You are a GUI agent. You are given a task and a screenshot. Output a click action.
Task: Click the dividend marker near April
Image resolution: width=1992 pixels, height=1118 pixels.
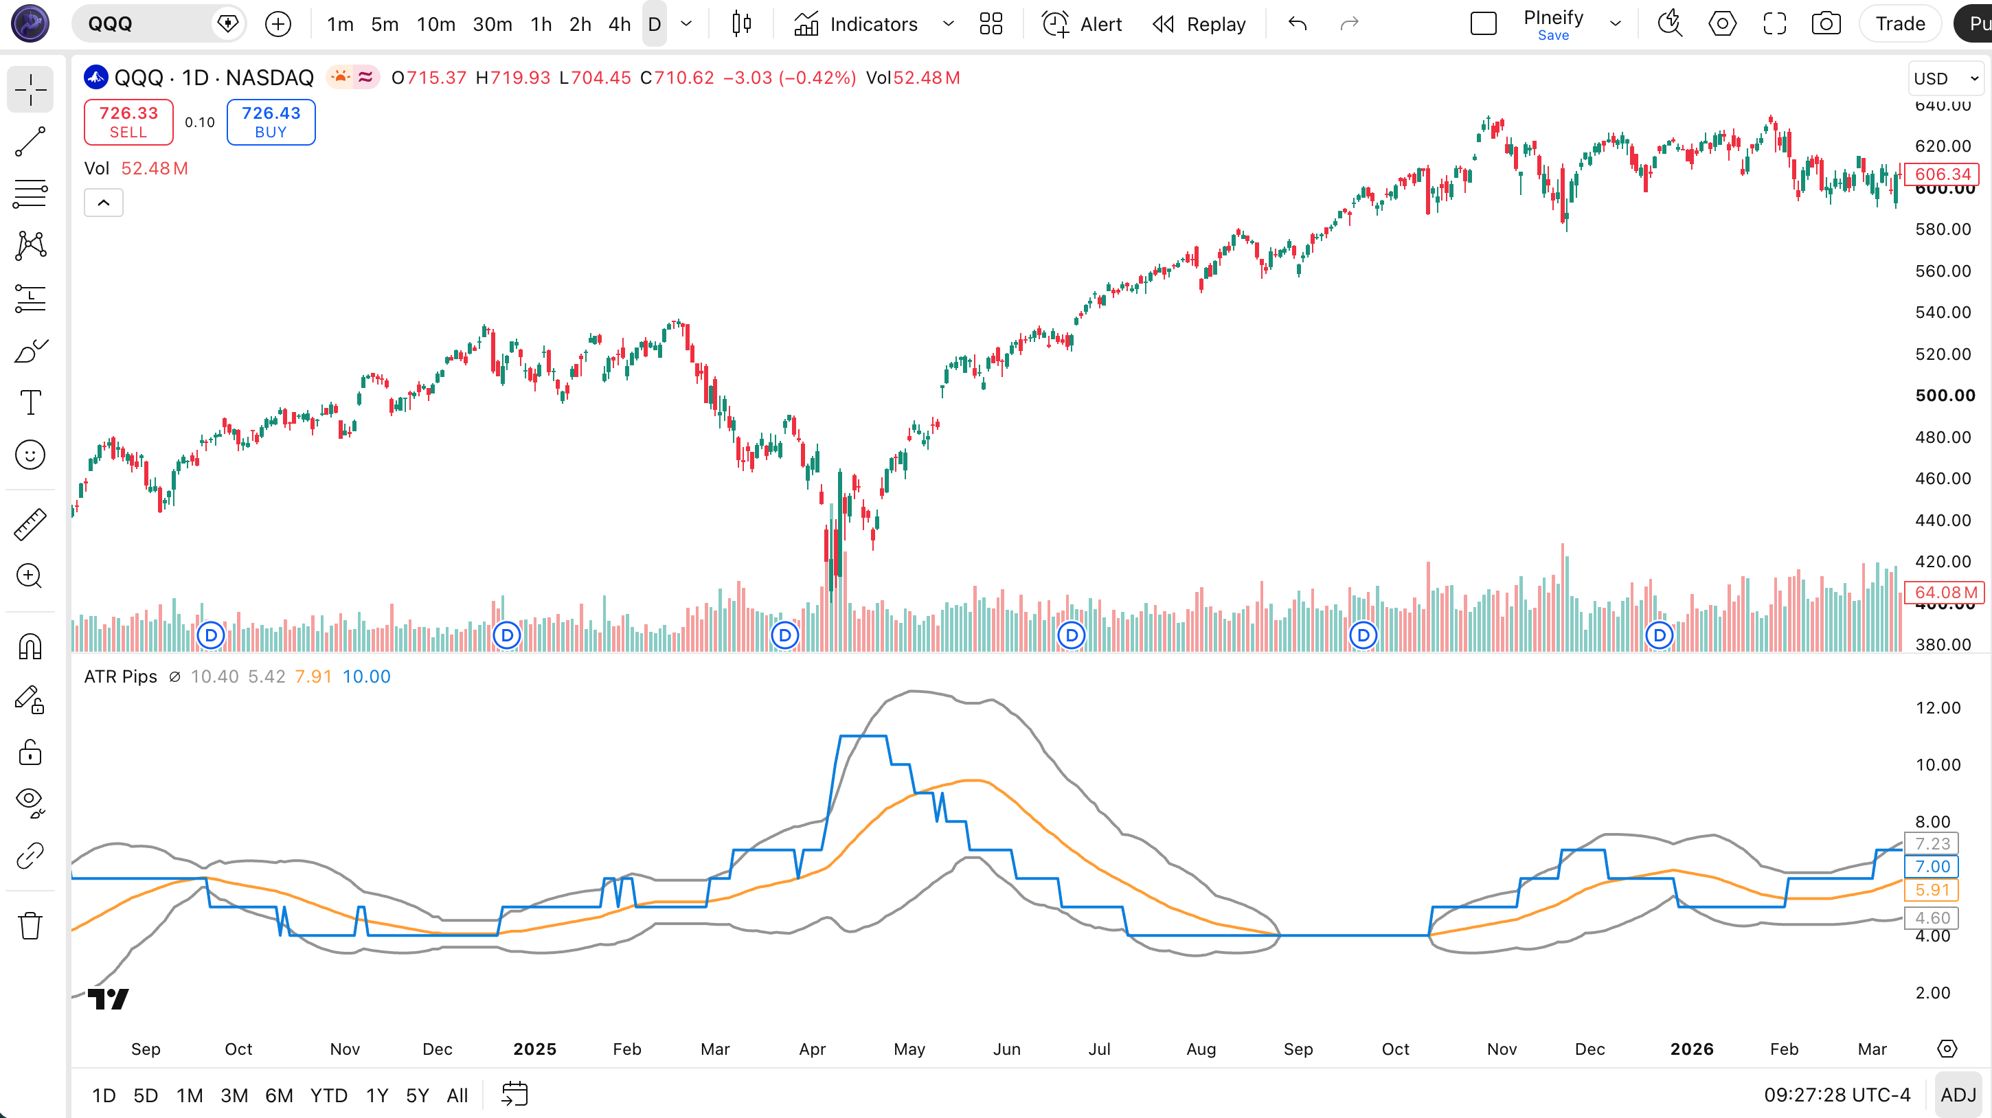click(x=785, y=635)
